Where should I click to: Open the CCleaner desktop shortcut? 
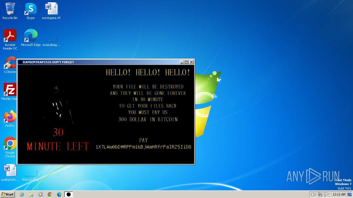pos(10,65)
